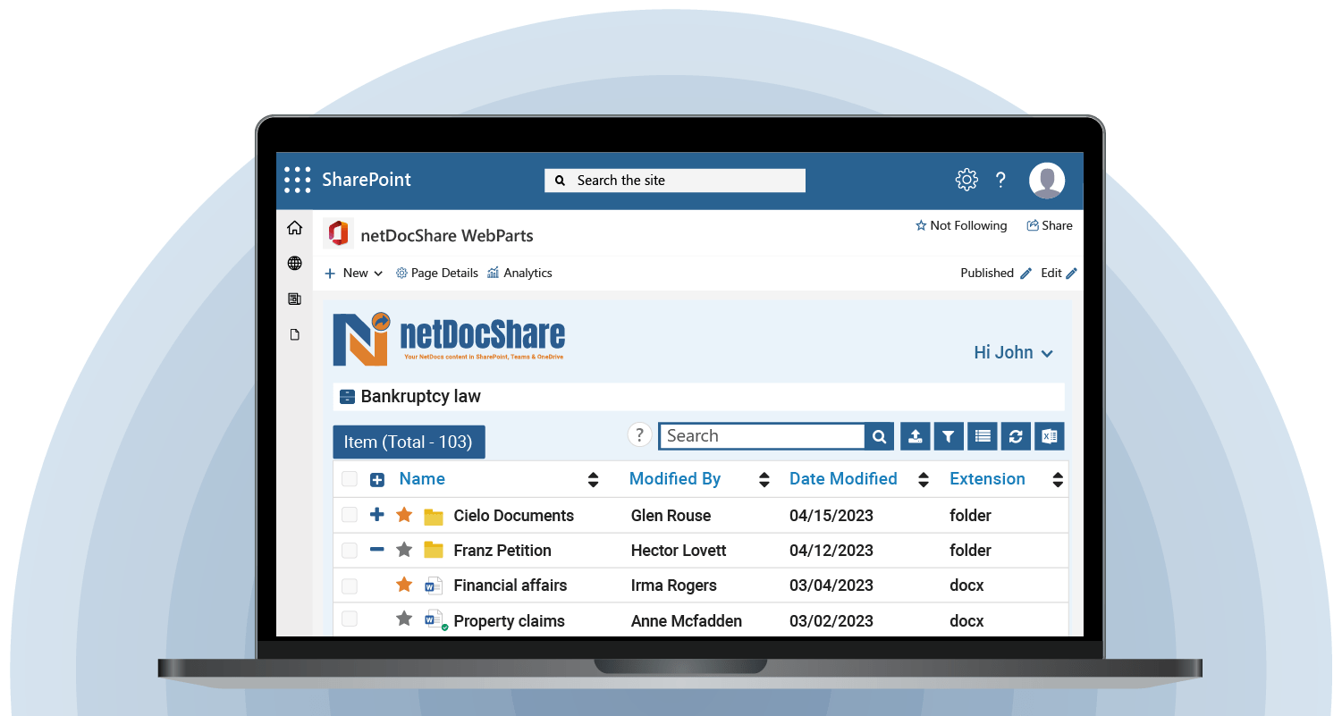Open Franz Petition folder name
Screen dimensions: 1342x716
click(x=502, y=551)
